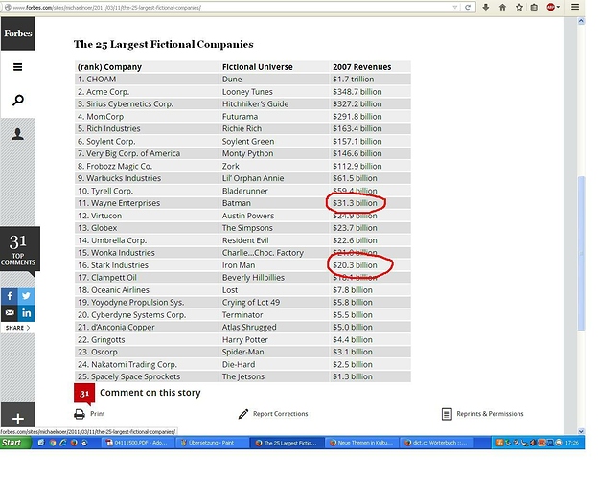599x479 pixels.
Task: Click the 4. MomCorp cell
Action: (x=147, y=117)
